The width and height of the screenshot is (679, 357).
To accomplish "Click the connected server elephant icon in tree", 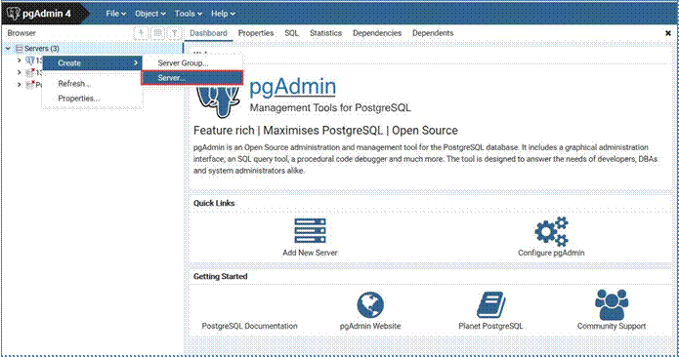I will (x=30, y=60).
